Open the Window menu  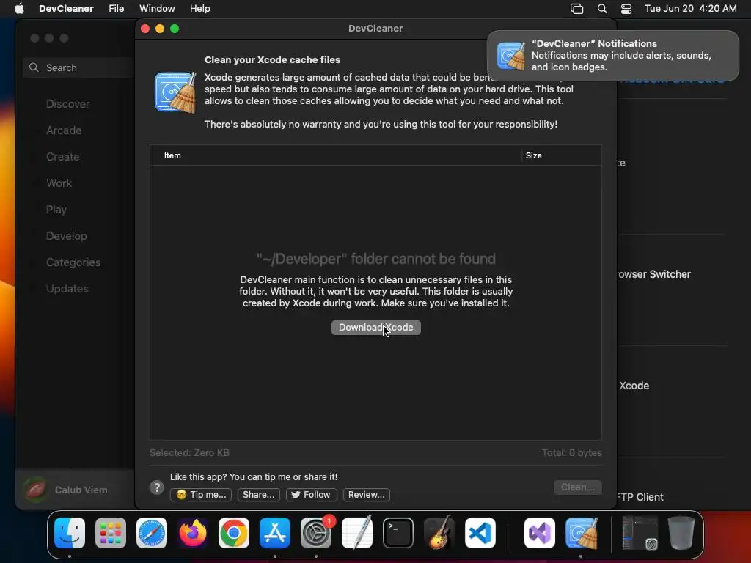tap(157, 9)
